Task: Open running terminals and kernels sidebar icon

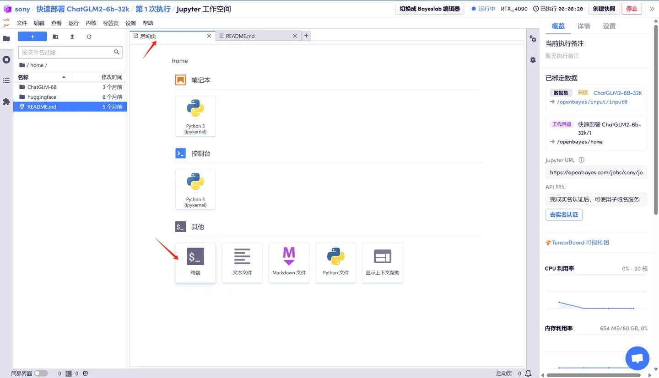Action: coord(6,59)
